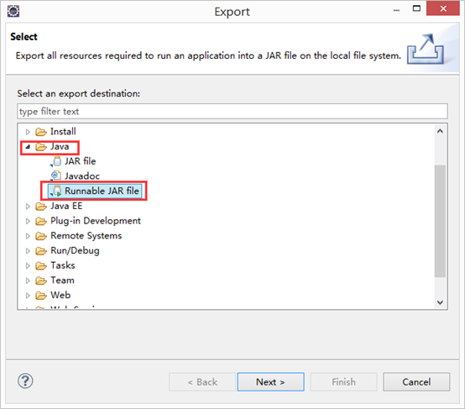Image resolution: width=465 pixels, height=409 pixels.
Task: Click the tree scrollbar down arrow
Action: click(x=440, y=302)
